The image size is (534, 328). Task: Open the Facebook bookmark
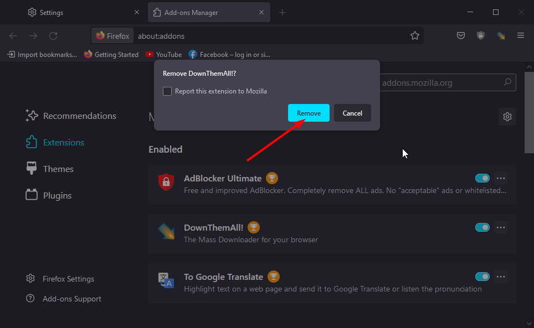click(x=229, y=54)
